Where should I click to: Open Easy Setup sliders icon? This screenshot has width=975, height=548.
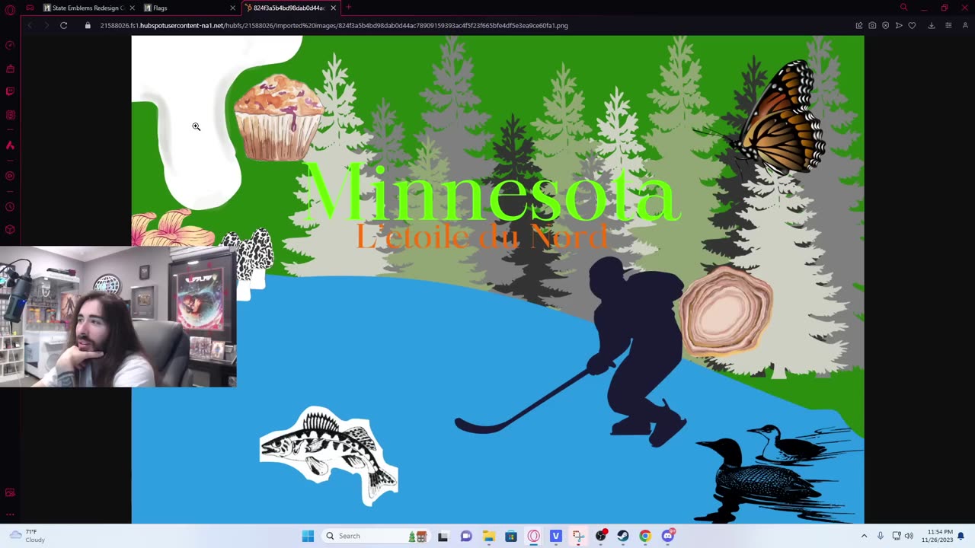[948, 25]
